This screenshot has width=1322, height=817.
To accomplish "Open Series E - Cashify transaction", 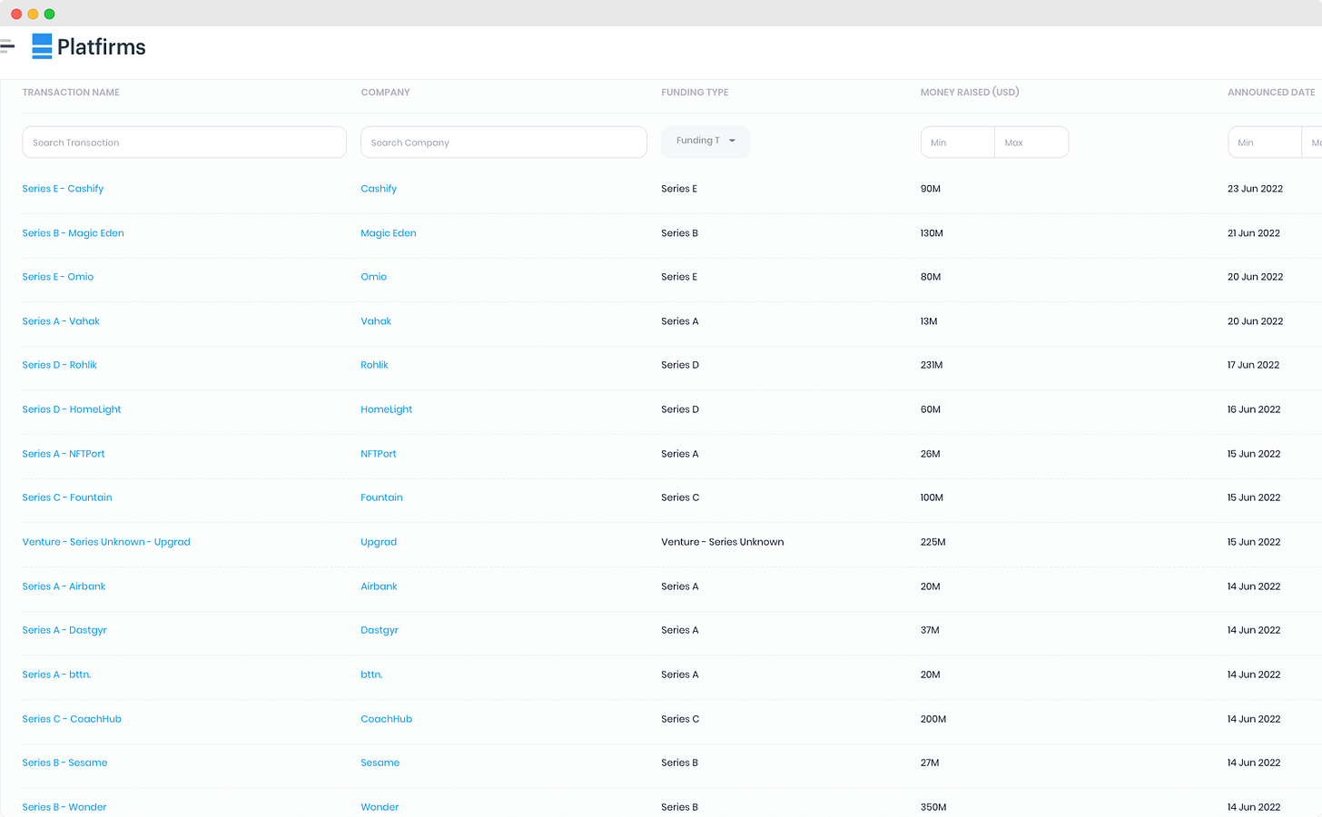I will tap(63, 189).
